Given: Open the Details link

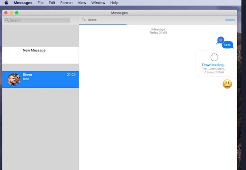Looking at the screenshot, I should pos(229,20).
